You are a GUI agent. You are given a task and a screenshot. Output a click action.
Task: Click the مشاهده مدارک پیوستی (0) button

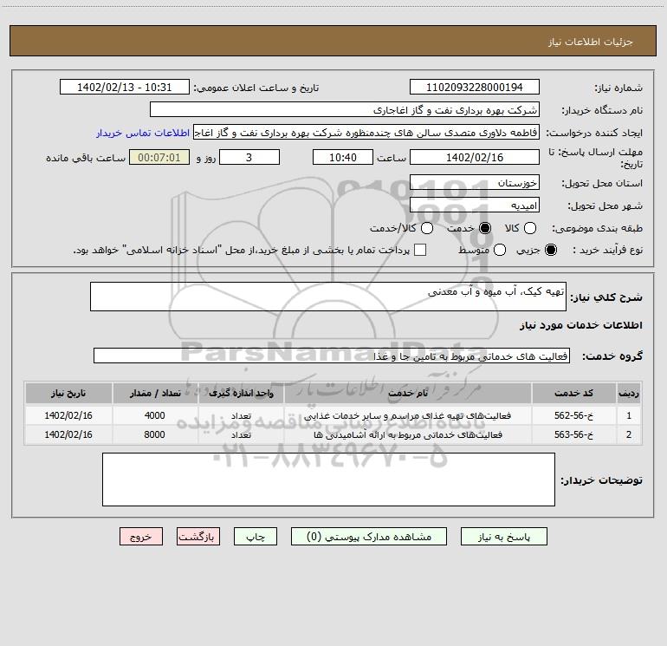(369, 537)
